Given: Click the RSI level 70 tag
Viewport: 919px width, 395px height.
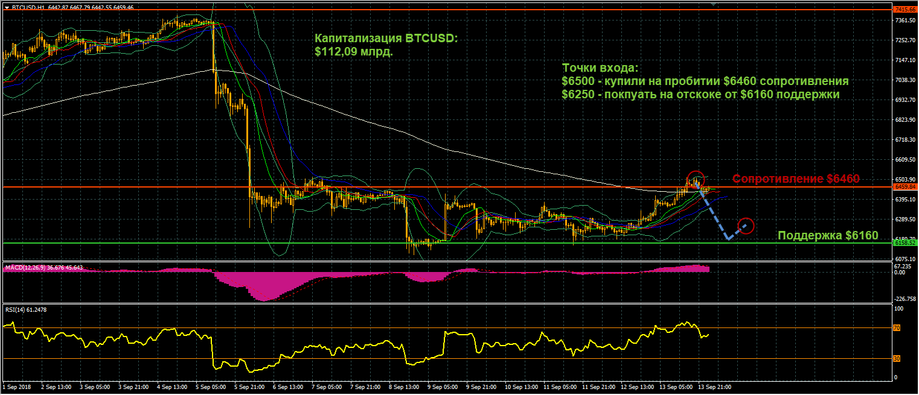Looking at the screenshot, I should (897, 328).
